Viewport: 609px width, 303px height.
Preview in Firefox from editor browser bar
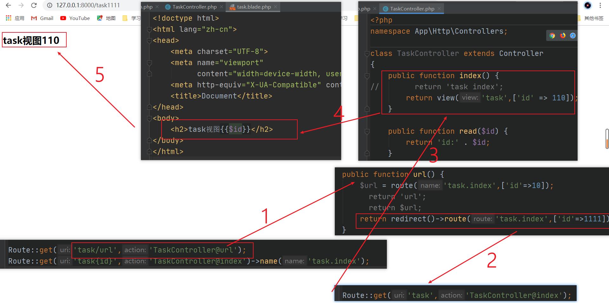click(x=563, y=36)
